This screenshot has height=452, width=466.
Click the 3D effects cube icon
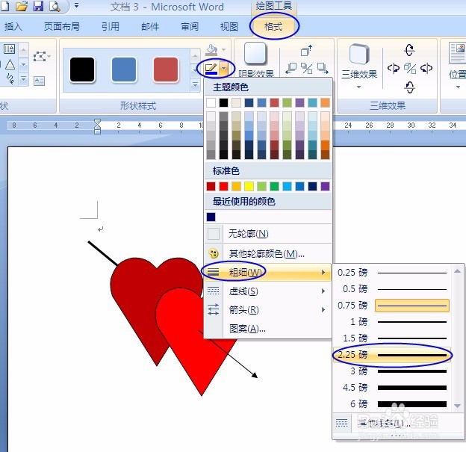[359, 54]
